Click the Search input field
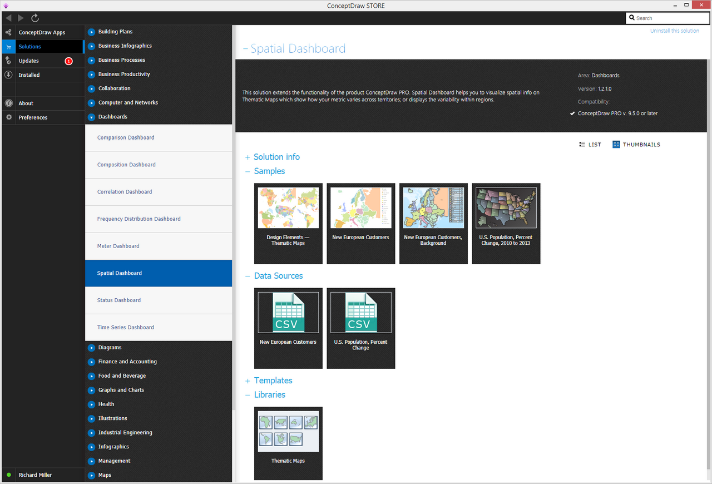Image resolution: width=712 pixels, height=484 pixels. coord(667,18)
